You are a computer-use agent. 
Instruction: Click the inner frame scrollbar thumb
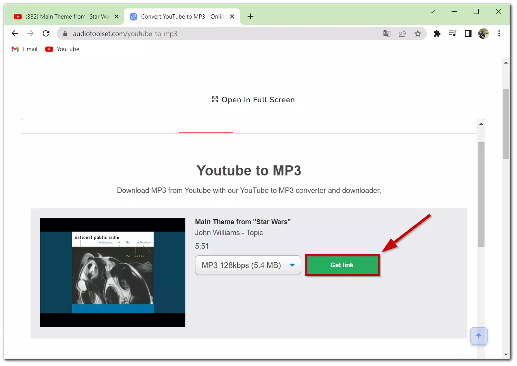point(481,194)
